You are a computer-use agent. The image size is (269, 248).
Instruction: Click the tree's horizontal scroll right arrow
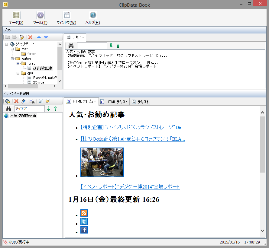[55, 86]
